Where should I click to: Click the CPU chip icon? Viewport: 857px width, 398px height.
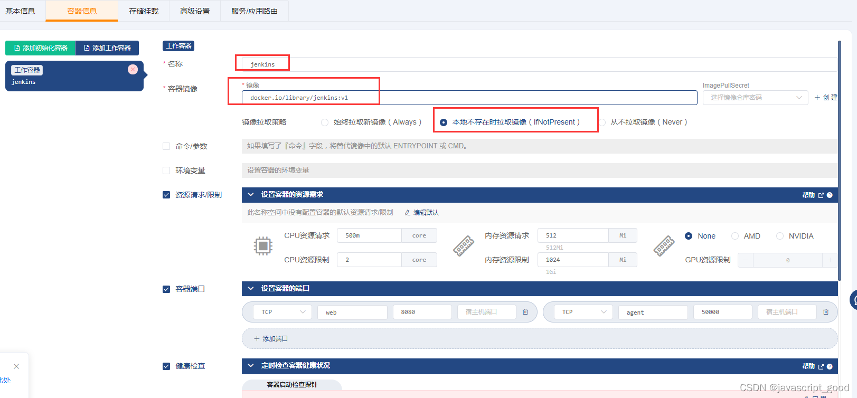(x=263, y=246)
